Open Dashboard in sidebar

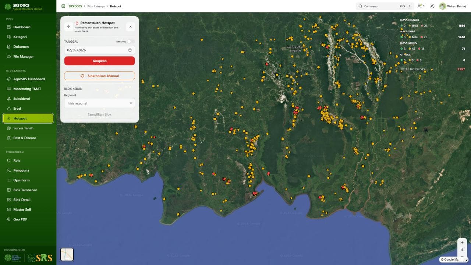28,27
